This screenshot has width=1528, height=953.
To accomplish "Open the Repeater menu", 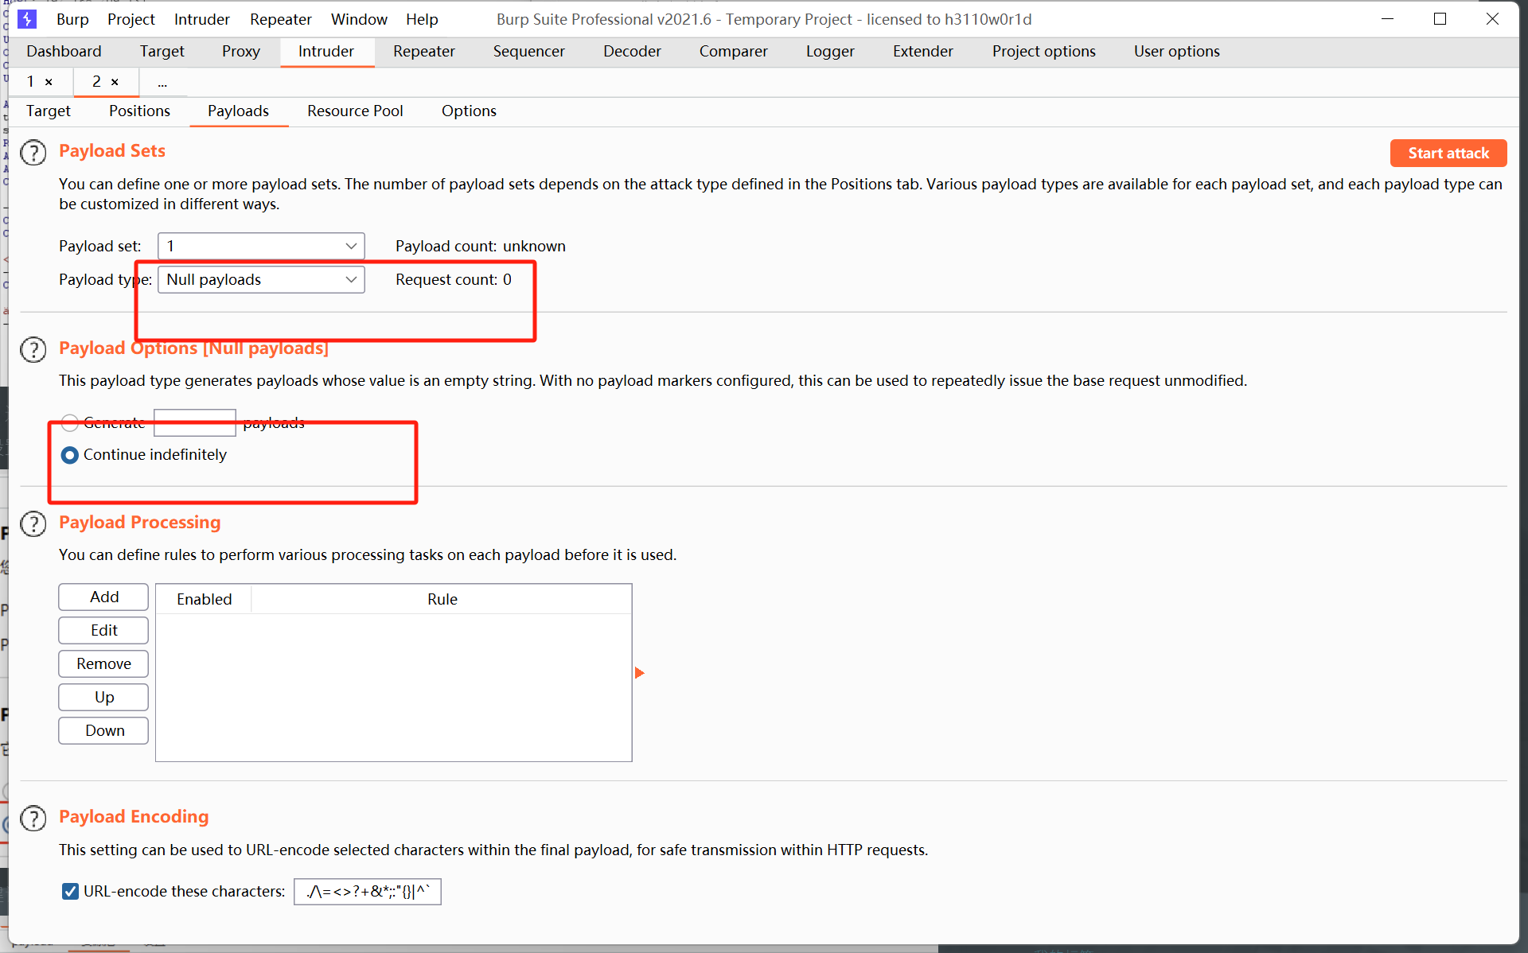I will 281,19.
